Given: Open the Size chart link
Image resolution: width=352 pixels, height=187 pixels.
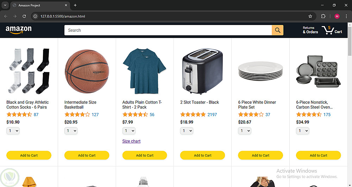Looking at the screenshot, I should tap(131, 141).
